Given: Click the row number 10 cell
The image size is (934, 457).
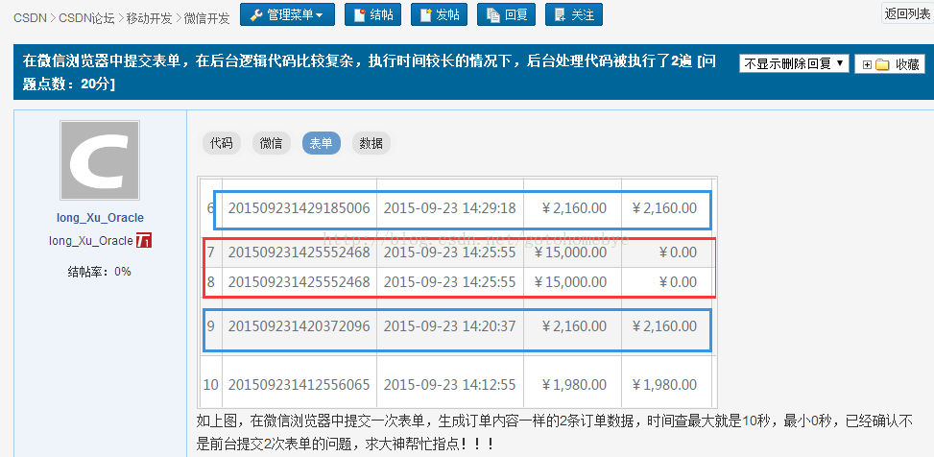Looking at the screenshot, I should click(x=211, y=385).
